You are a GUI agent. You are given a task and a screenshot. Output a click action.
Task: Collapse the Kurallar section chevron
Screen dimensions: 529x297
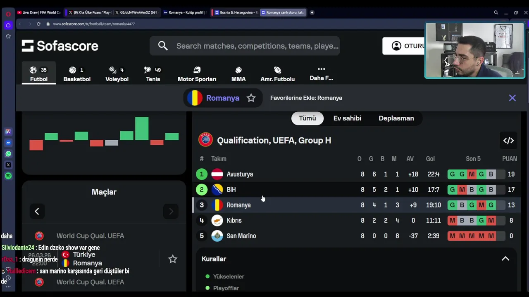coord(505,259)
